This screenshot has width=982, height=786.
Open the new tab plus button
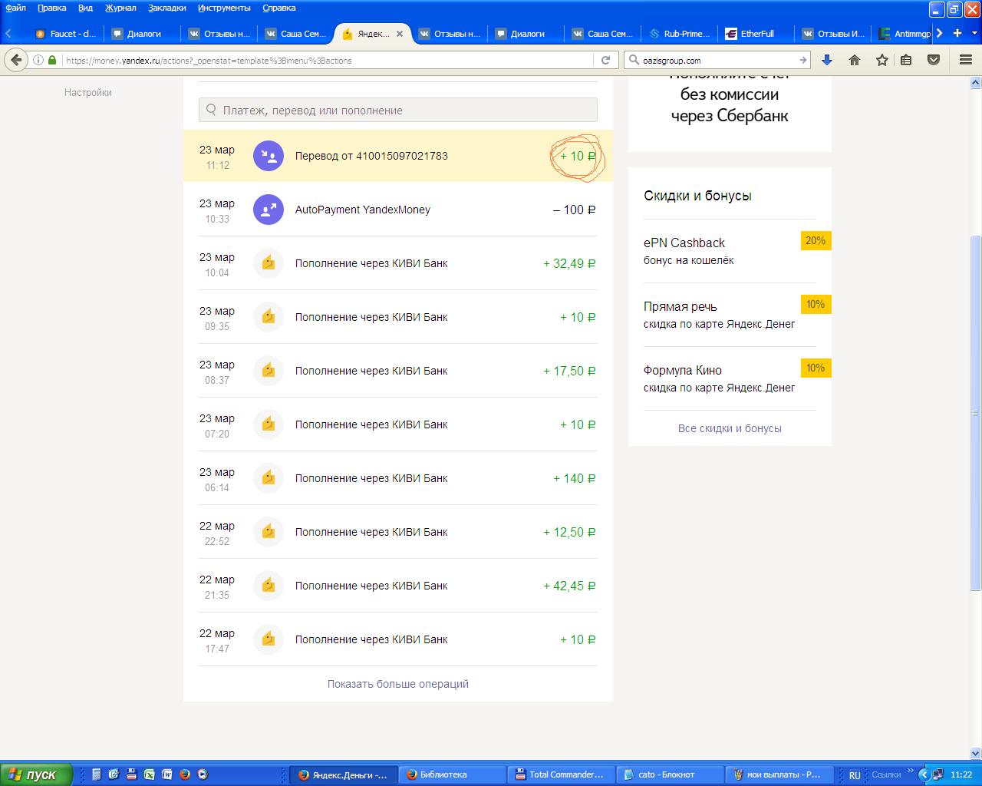click(x=957, y=33)
